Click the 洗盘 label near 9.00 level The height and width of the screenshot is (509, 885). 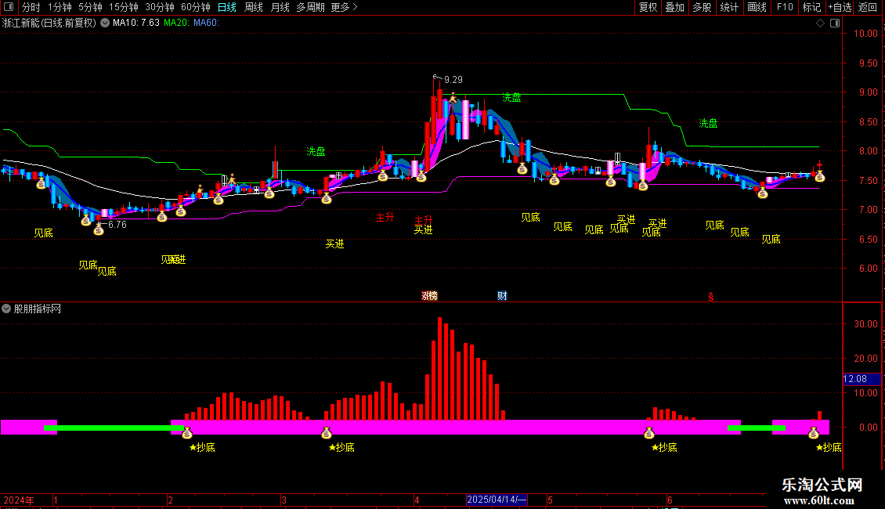click(511, 98)
